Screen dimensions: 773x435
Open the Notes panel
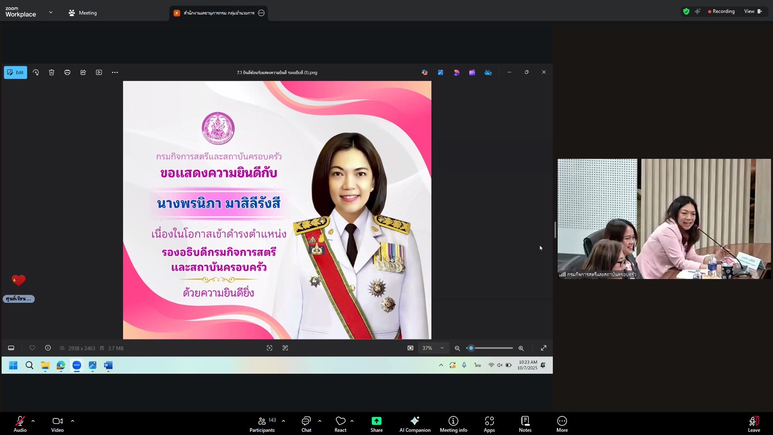[x=525, y=424]
